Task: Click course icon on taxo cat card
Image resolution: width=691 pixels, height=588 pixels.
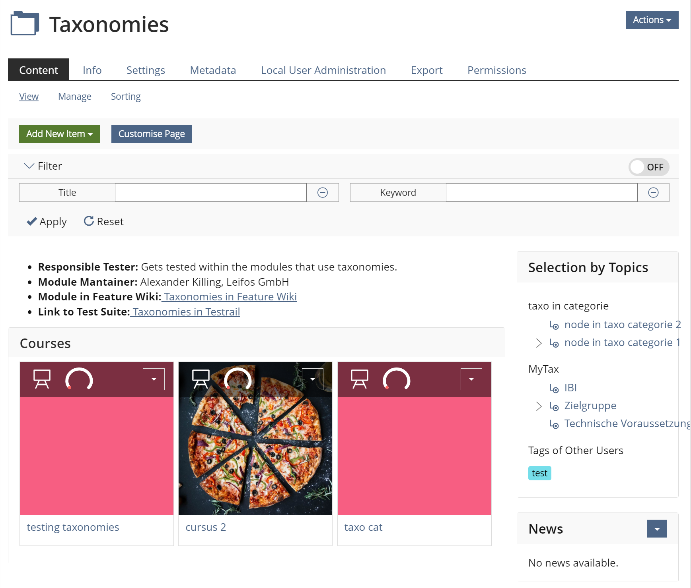Action: coord(359,379)
